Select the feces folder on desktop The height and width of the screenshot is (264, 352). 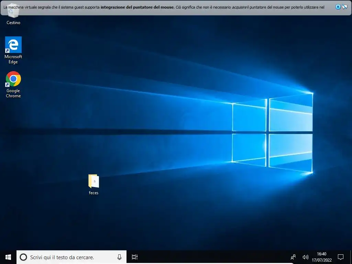[x=93, y=181]
